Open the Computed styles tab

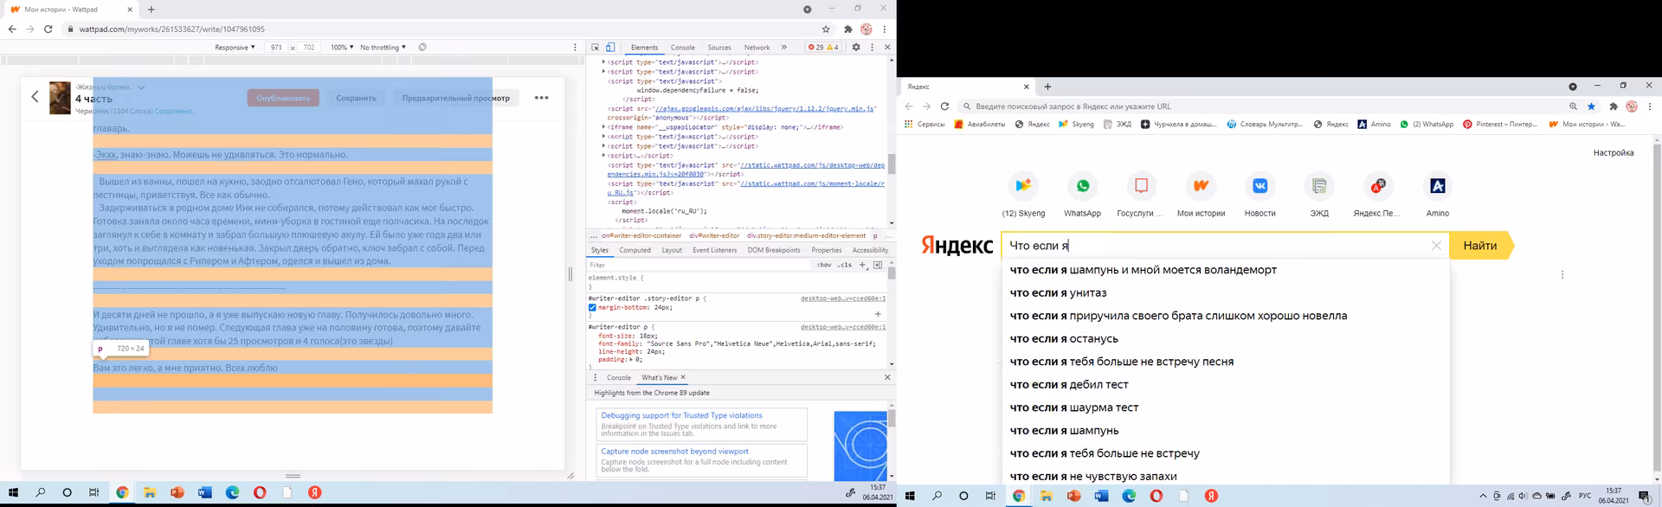[x=635, y=250]
